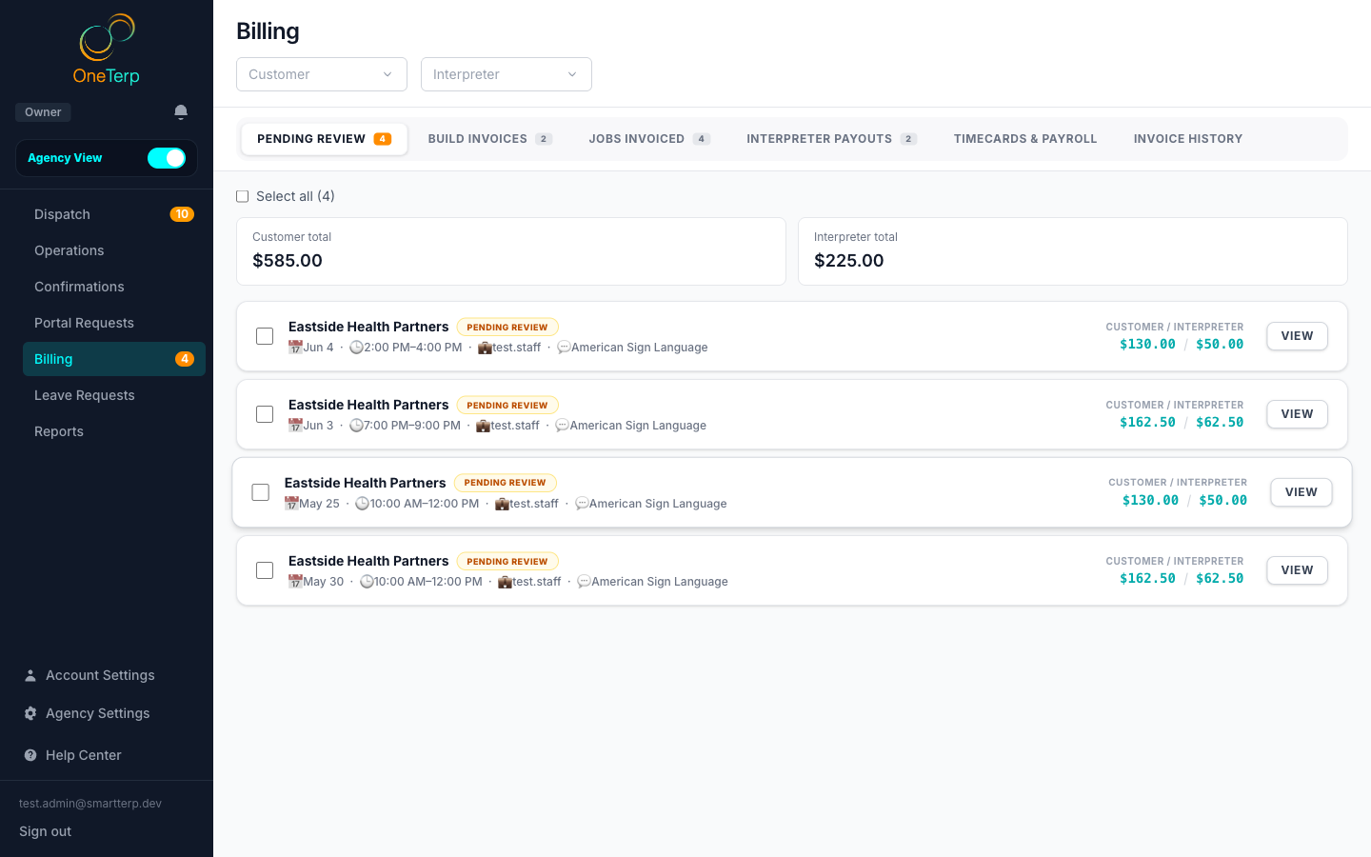Open Help Center link
The image size is (1371, 857).
point(84,755)
